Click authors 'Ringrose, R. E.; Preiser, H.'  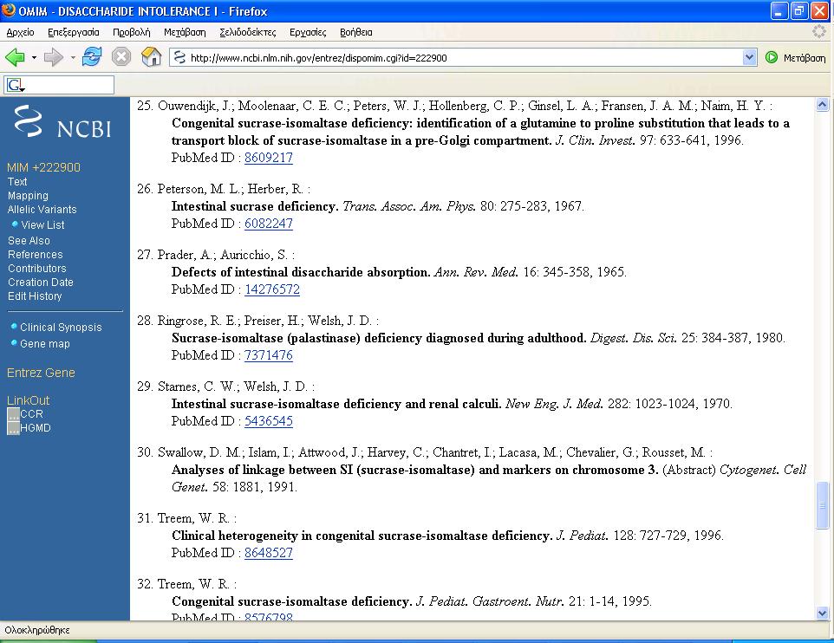228,320
